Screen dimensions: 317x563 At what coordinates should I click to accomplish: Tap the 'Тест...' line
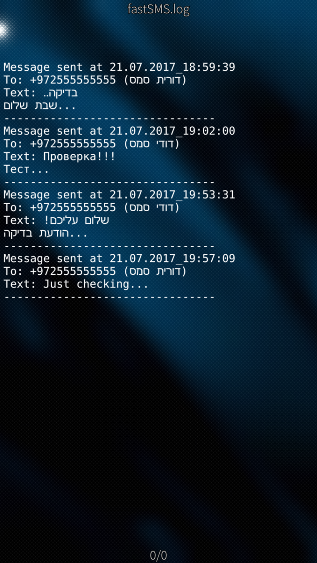(x=26, y=170)
